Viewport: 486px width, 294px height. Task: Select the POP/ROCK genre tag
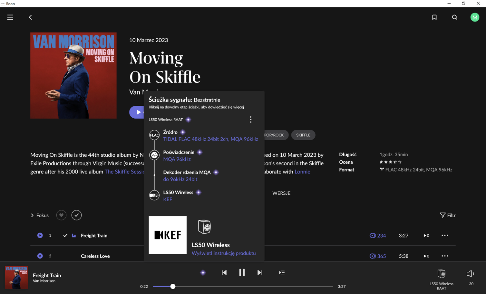274,135
